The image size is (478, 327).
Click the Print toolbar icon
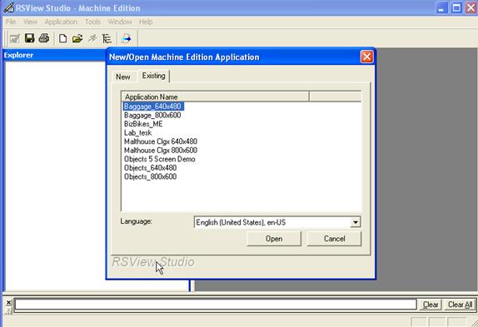(44, 38)
